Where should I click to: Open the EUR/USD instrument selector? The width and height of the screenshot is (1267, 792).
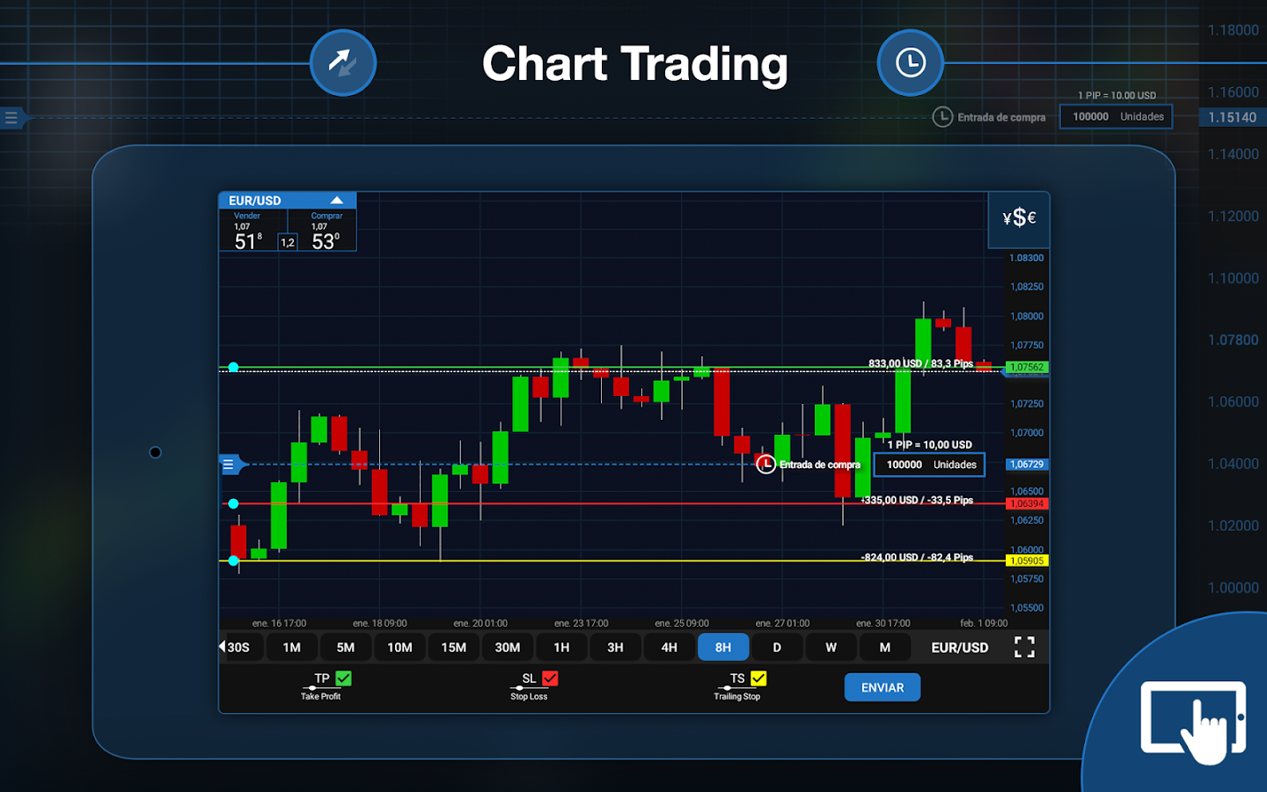[959, 647]
